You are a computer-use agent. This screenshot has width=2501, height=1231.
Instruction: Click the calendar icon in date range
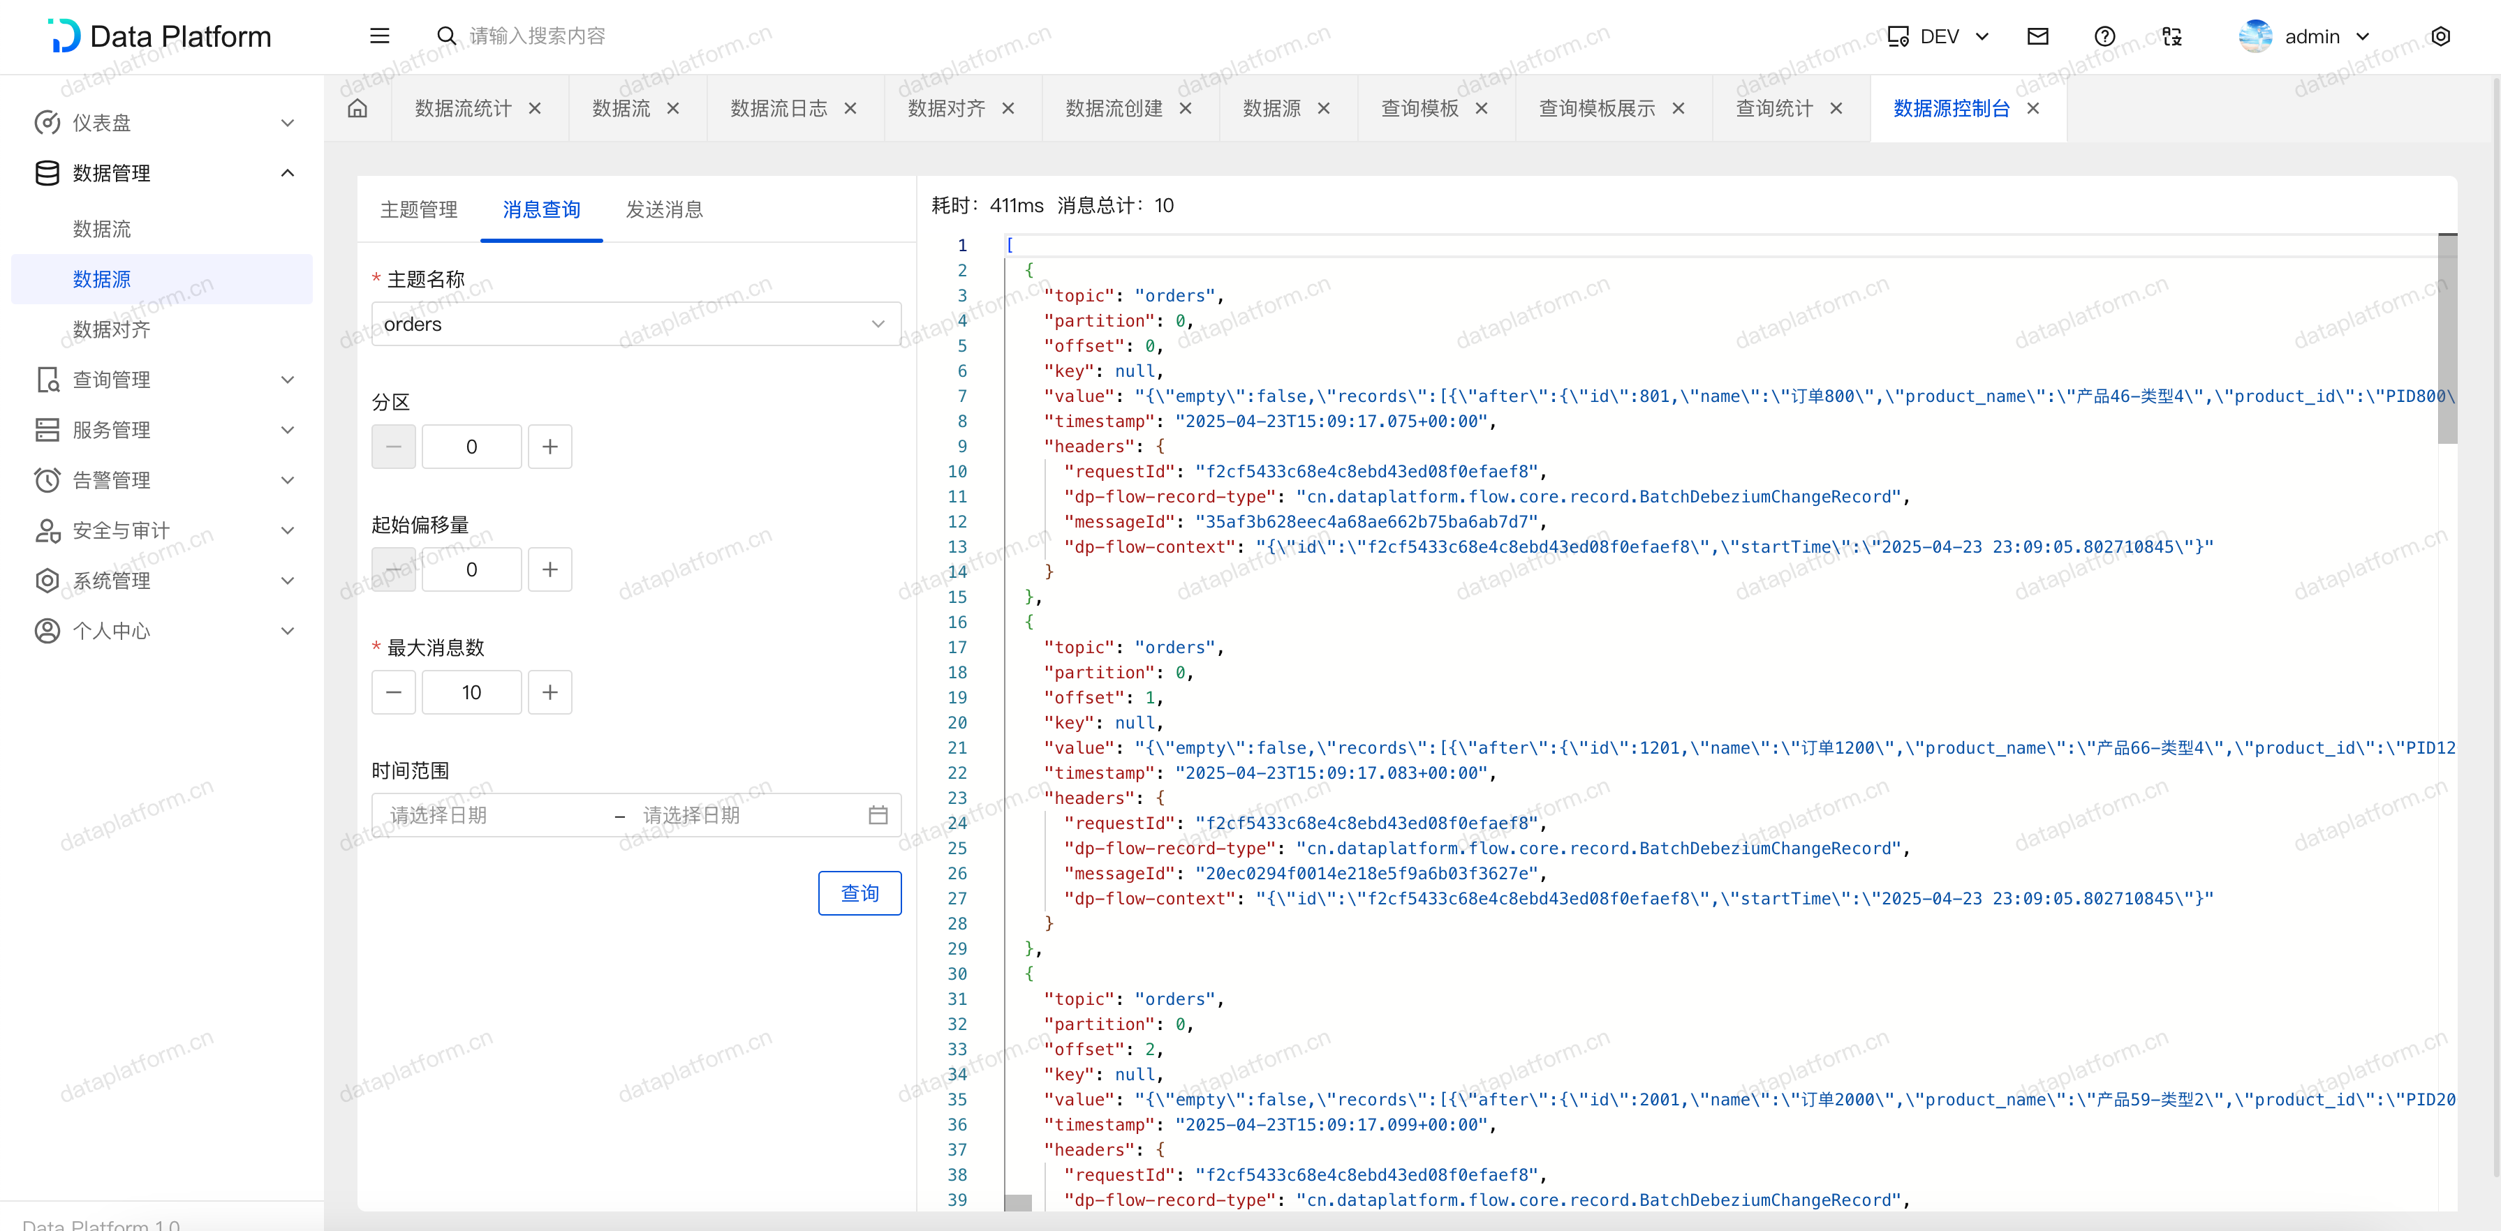[x=878, y=815]
